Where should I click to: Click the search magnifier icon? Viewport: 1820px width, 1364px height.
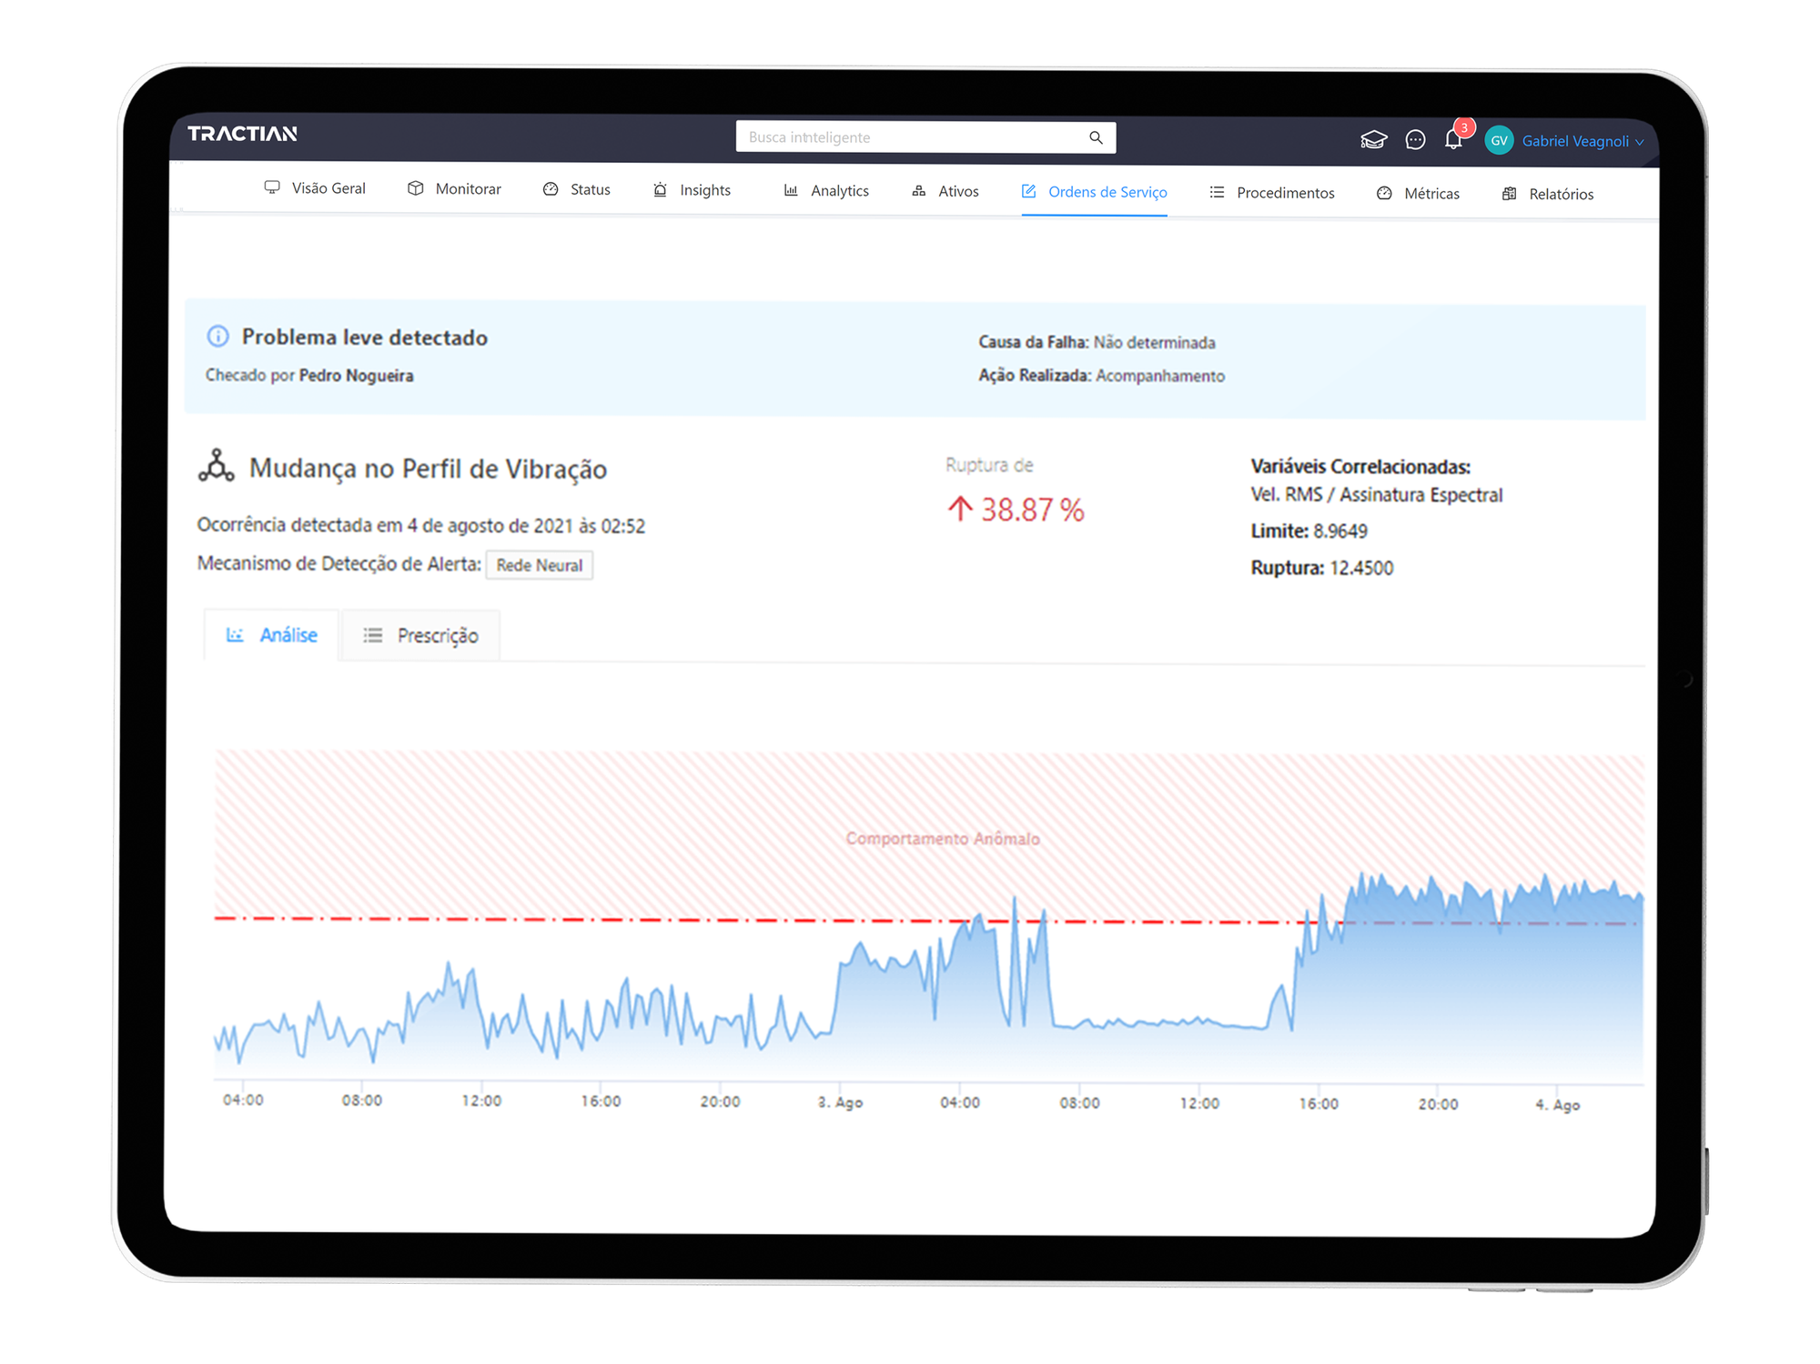click(1096, 137)
